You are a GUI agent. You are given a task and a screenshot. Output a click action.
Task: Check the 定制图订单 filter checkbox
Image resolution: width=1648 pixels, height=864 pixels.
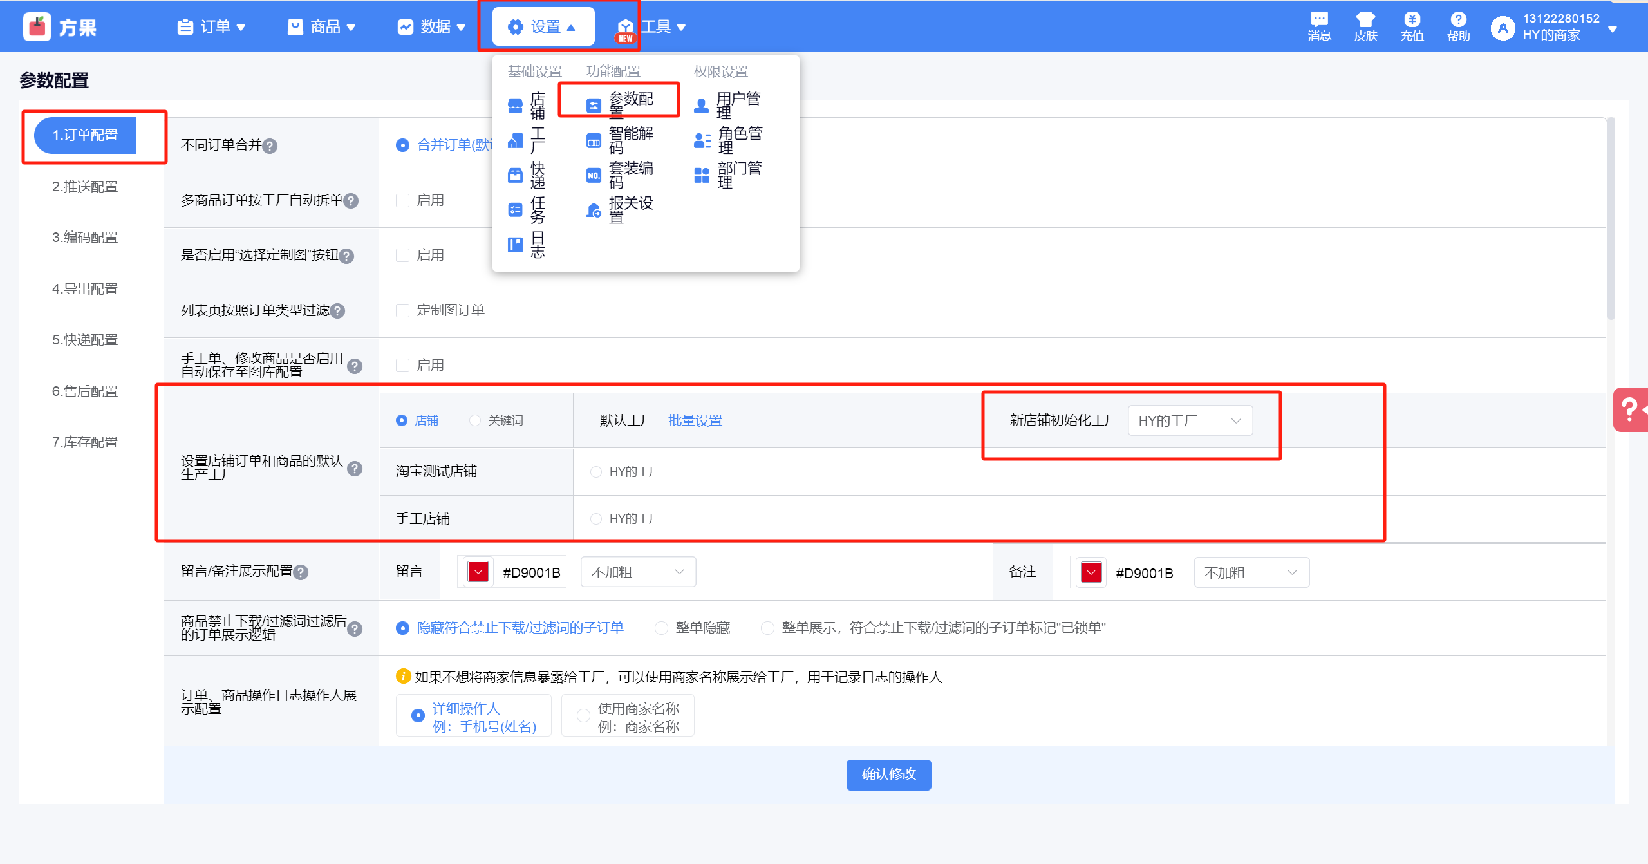tap(403, 311)
